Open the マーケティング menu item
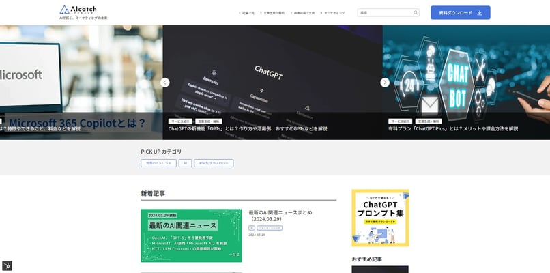This screenshot has height=273, width=550. pyautogui.click(x=334, y=13)
